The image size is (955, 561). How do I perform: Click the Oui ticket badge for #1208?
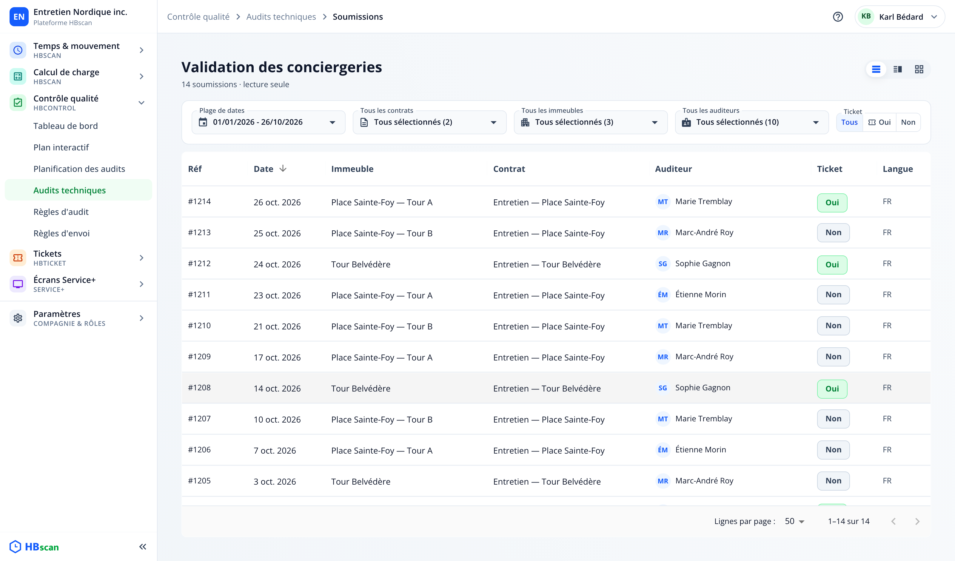(832, 389)
